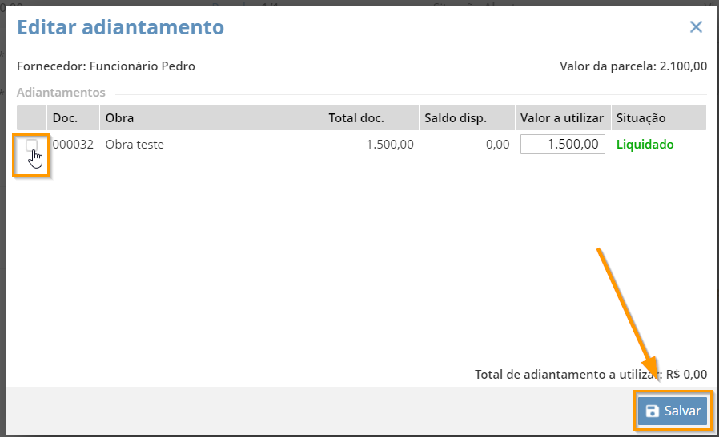Click the 1.500,00 total doc. value
This screenshot has width=719, height=437.
point(390,145)
